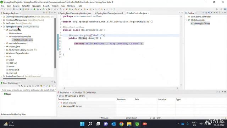227x128 pixels.
Task: Expand the Warnings (41 items) group
Action: coord(59,106)
